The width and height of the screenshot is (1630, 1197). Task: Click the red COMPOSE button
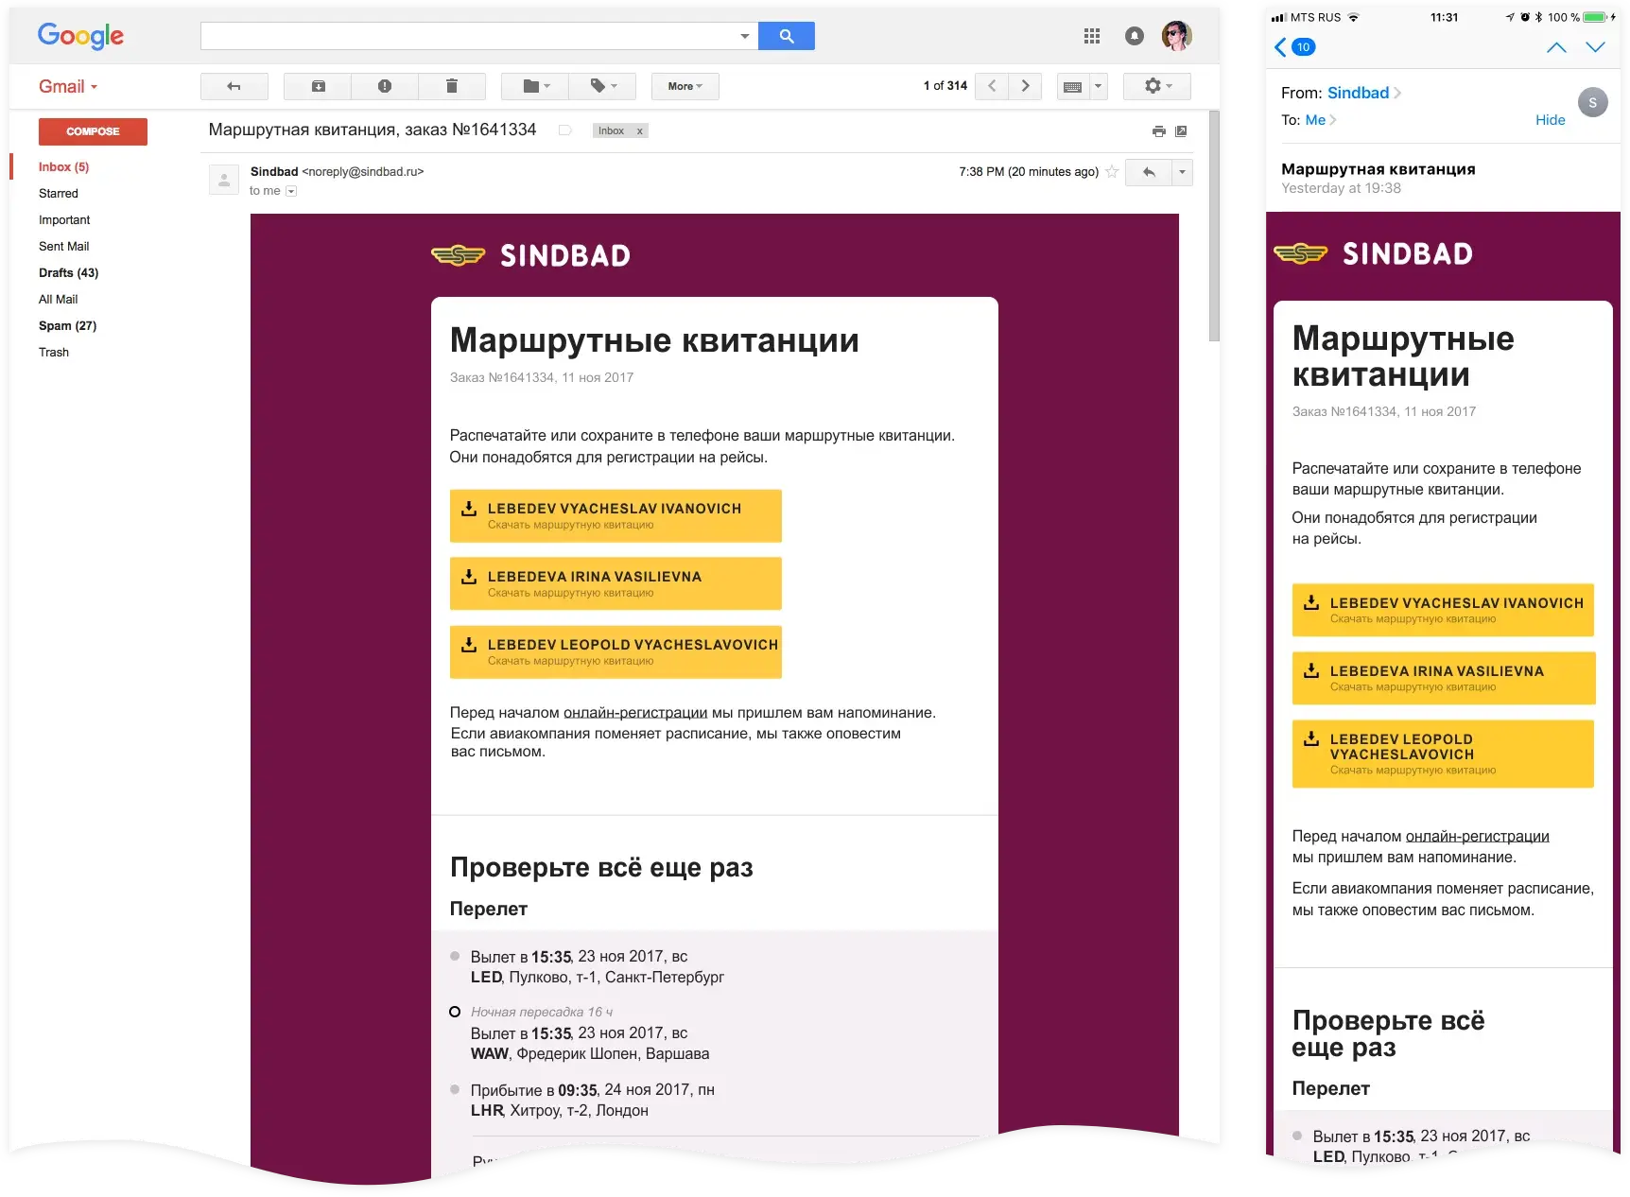click(x=93, y=131)
